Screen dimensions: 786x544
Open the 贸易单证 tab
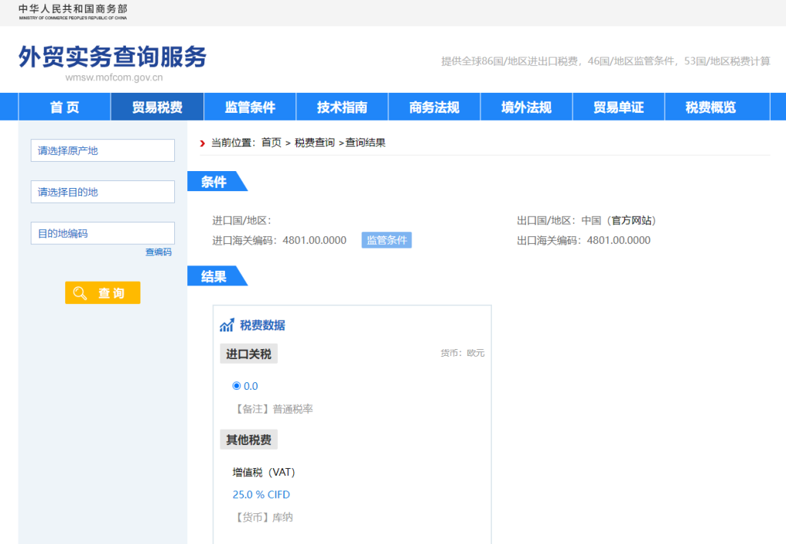click(x=619, y=107)
